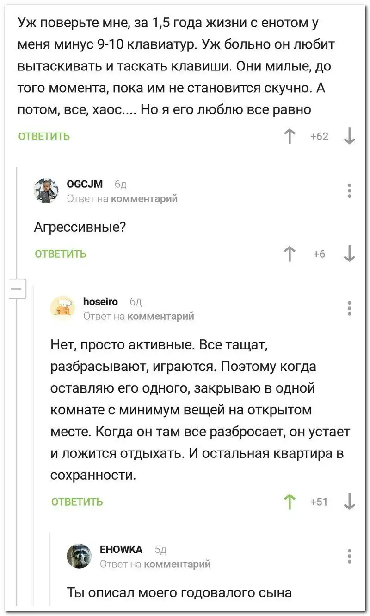Open EHOWKA's raccoon avatar
The width and height of the screenshot is (370, 616).
click(79, 556)
